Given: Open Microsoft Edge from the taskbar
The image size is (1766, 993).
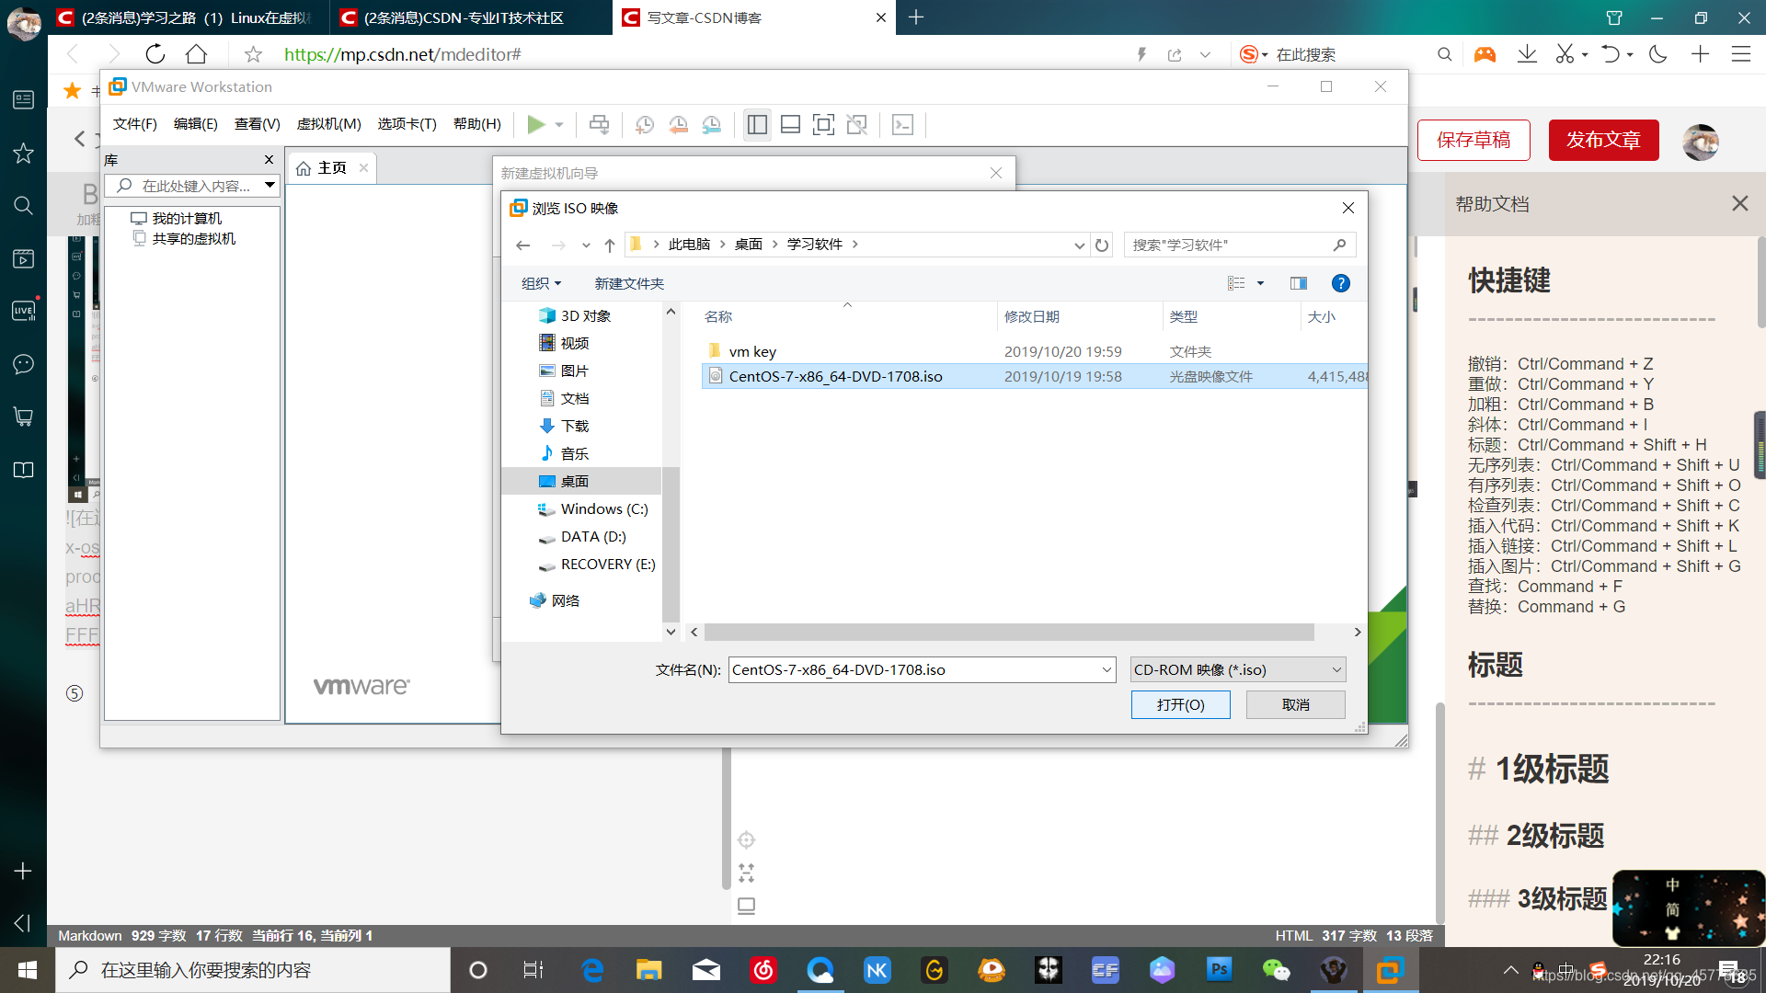Looking at the screenshot, I should pos(592,970).
